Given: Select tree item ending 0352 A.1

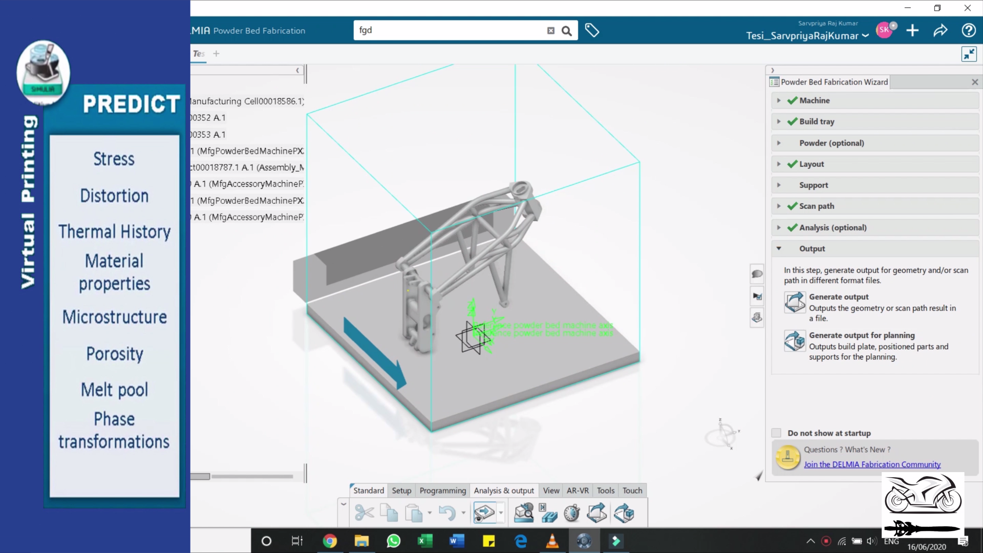Looking at the screenshot, I should [208, 118].
